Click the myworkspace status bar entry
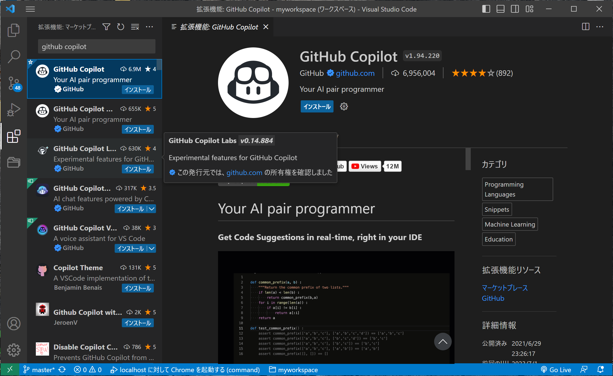 click(293, 370)
